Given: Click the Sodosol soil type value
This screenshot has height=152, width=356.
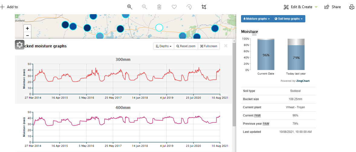Looking at the screenshot, I should (x=296, y=91).
